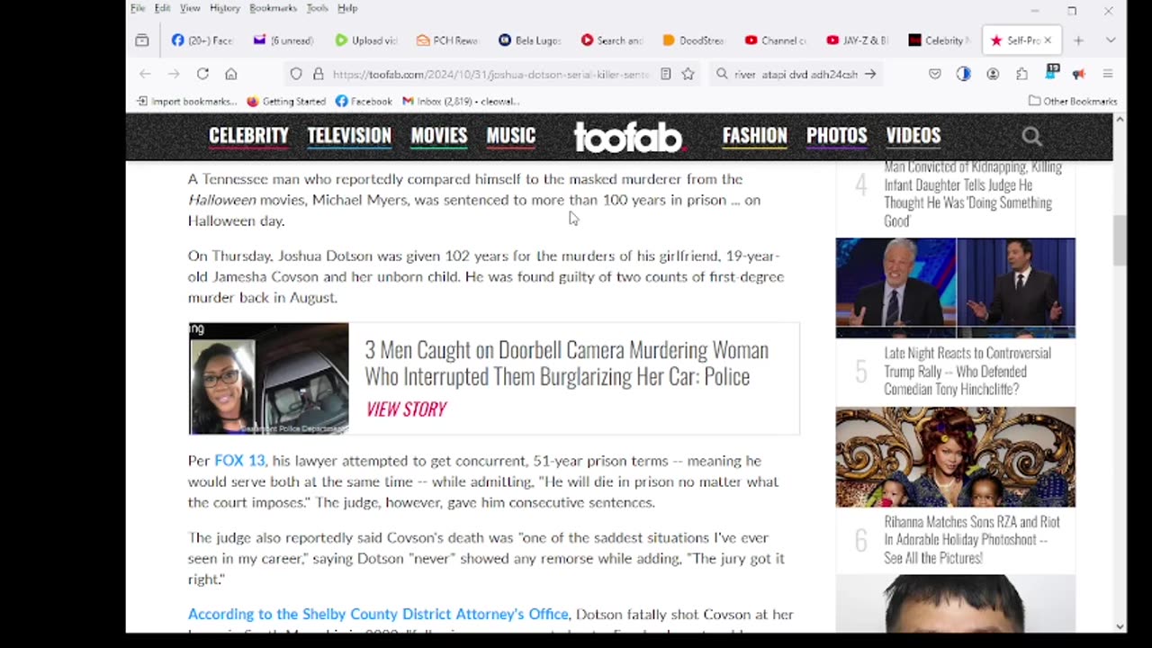Open the Getting Started bookmark

pyautogui.click(x=286, y=101)
